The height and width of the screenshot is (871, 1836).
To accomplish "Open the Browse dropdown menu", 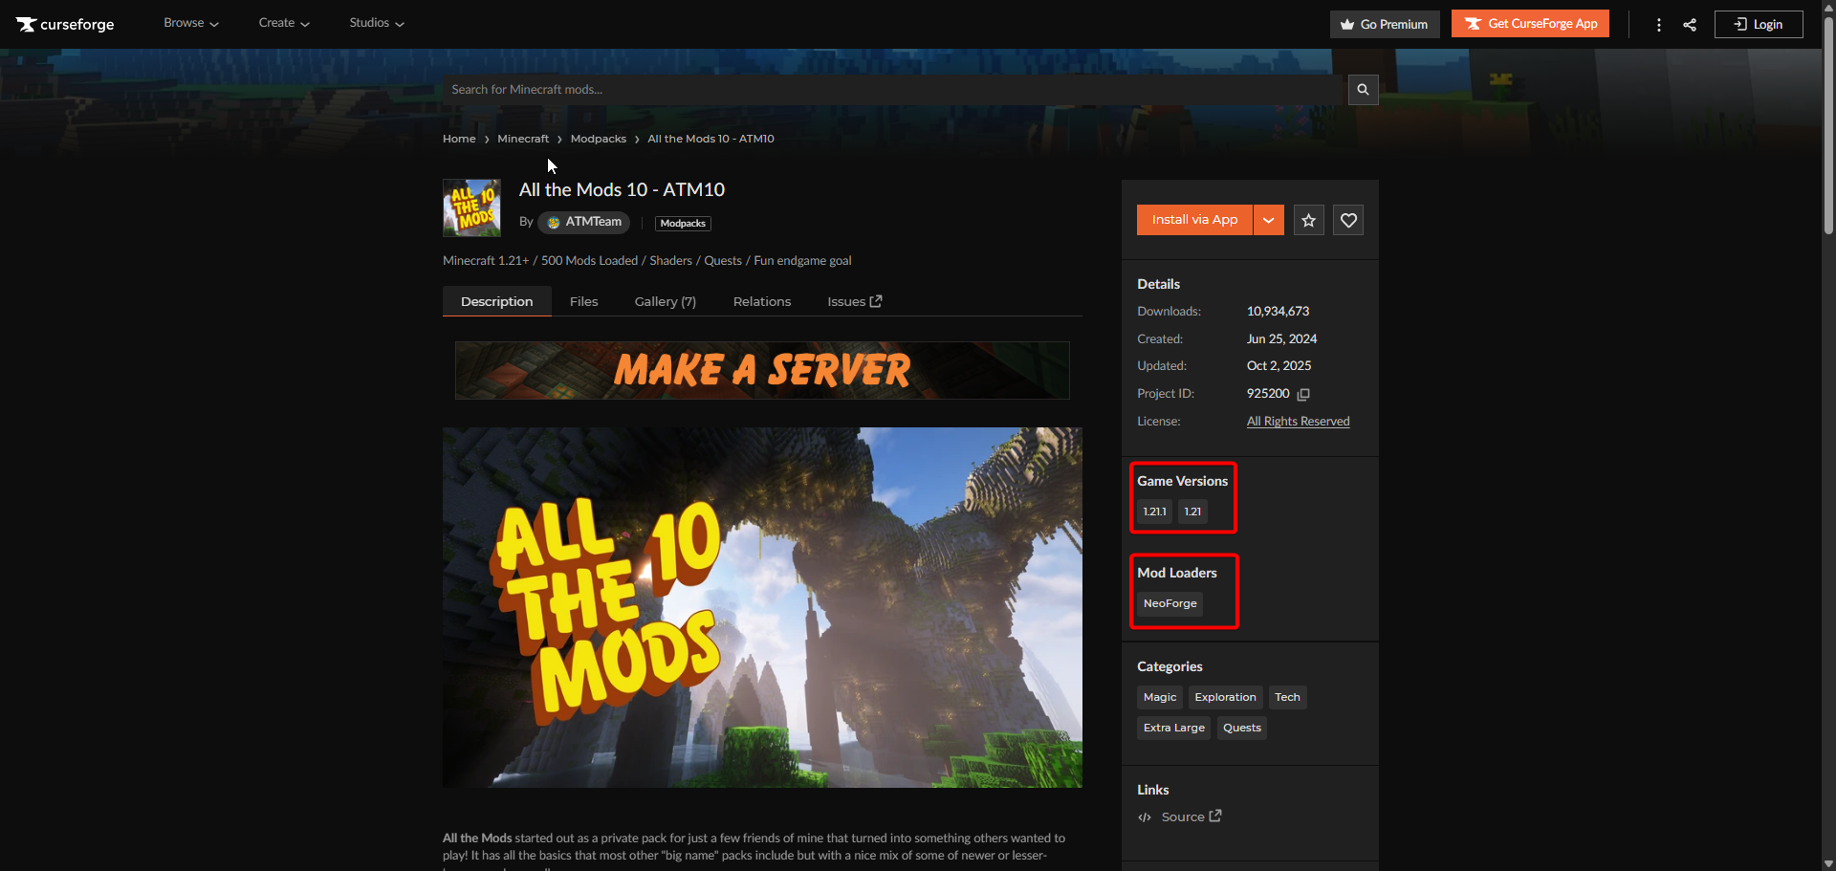I will click(x=190, y=23).
